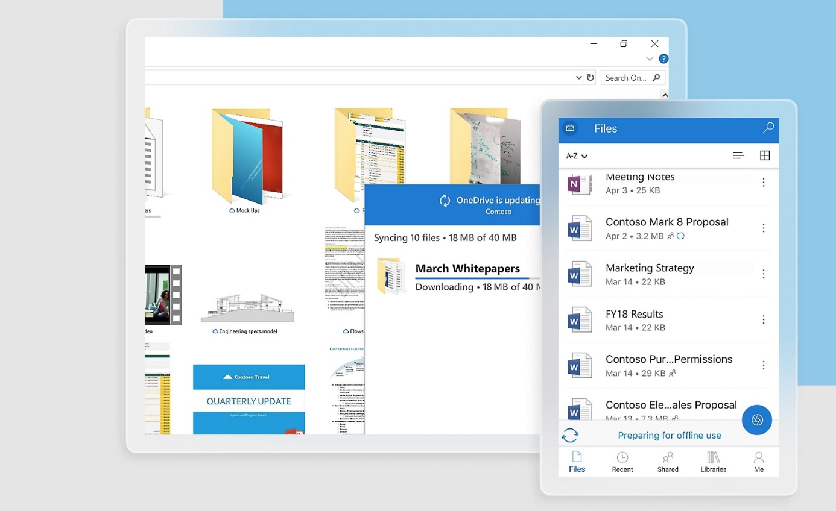Open more options for Contoso Pur...Permissions
This screenshot has width=836, height=511.
click(x=764, y=365)
